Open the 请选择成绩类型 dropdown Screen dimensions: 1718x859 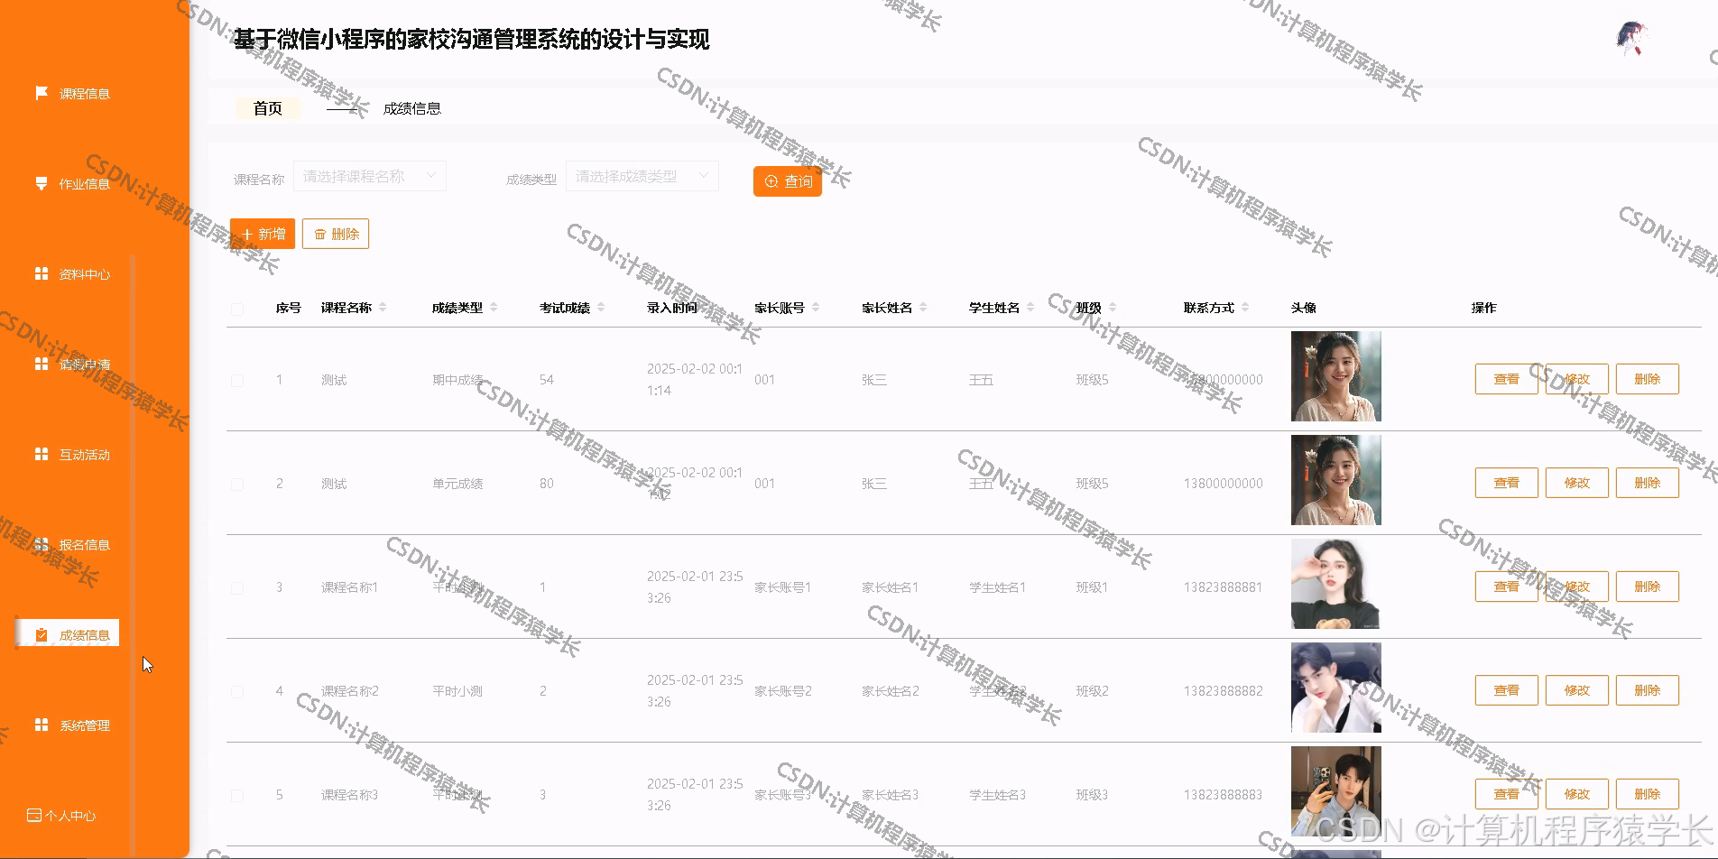[x=642, y=176]
